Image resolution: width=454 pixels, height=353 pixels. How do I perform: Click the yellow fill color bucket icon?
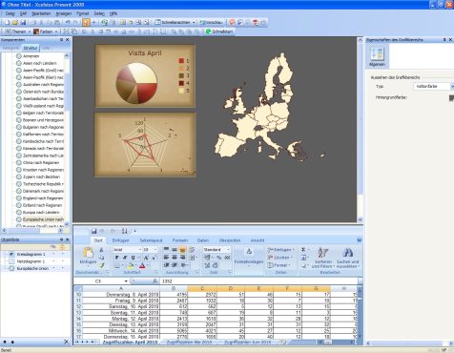[131, 265]
